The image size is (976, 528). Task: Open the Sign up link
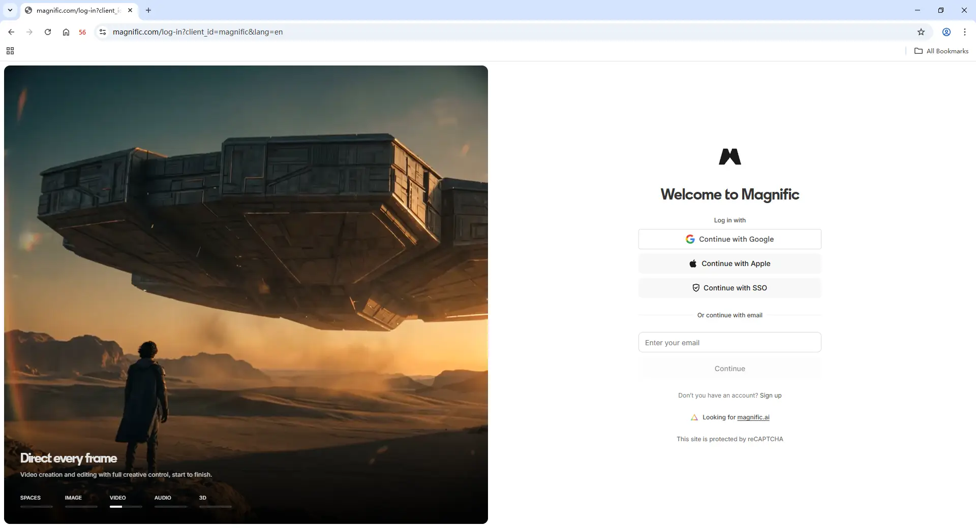[771, 395]
